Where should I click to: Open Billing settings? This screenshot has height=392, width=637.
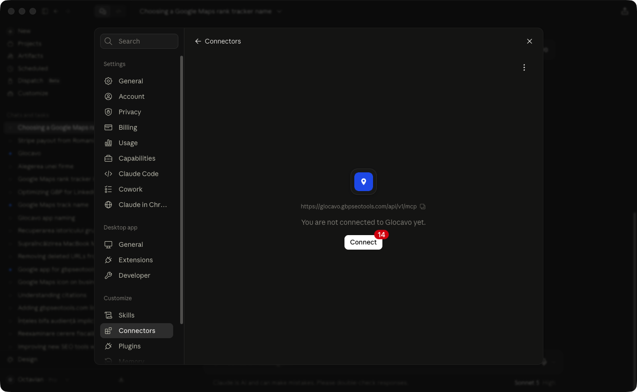137,127
